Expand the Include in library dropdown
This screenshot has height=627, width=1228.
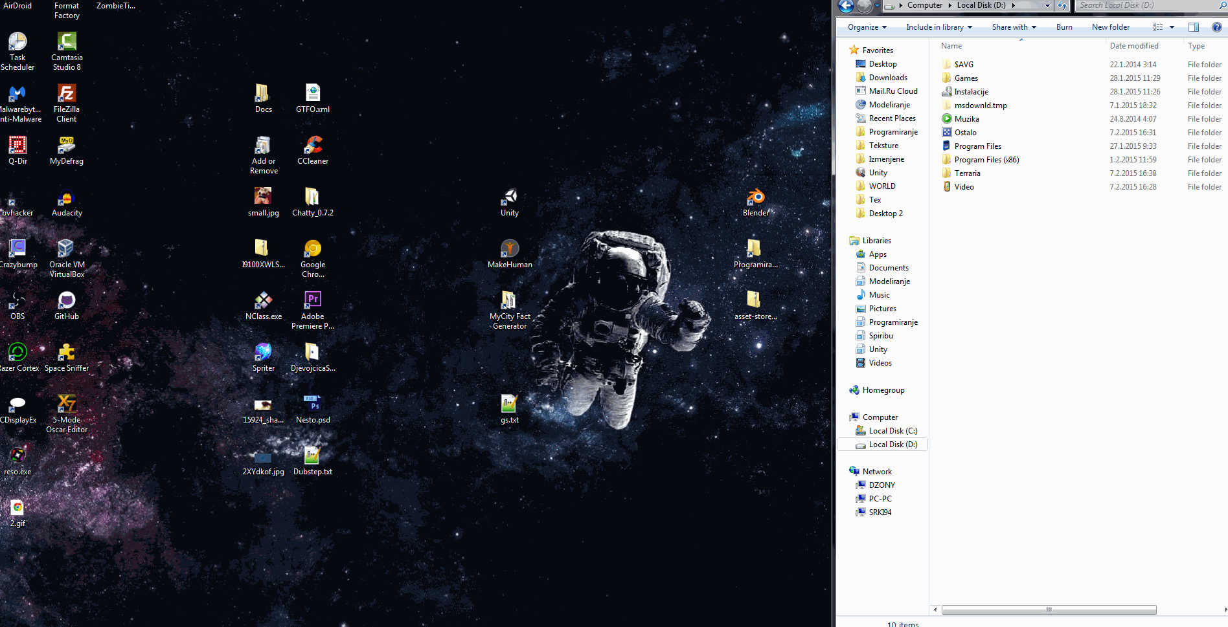[x=938, y=27]
